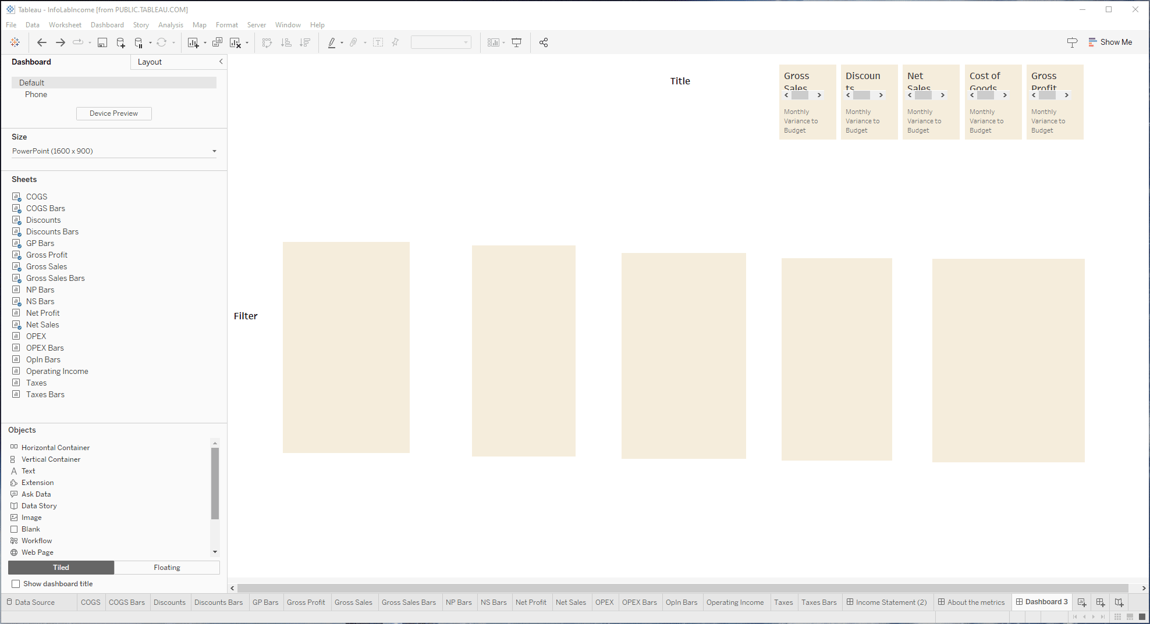This screenshot has width=1150, height=624.
Task: Collapse the side pane with chevron
Action: point(221,62)
